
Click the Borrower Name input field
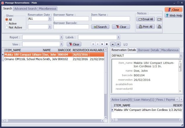tap(71, 19)
